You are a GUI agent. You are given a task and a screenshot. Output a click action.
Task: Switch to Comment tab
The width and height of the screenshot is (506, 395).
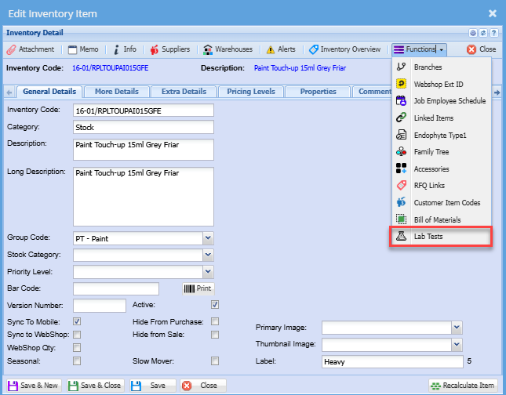coord(373,92)
